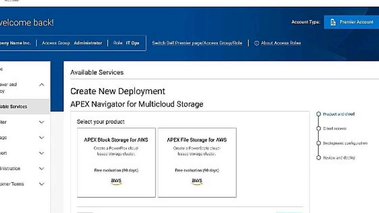Click APEX Navigator for Multicloud Storage title

137,104
